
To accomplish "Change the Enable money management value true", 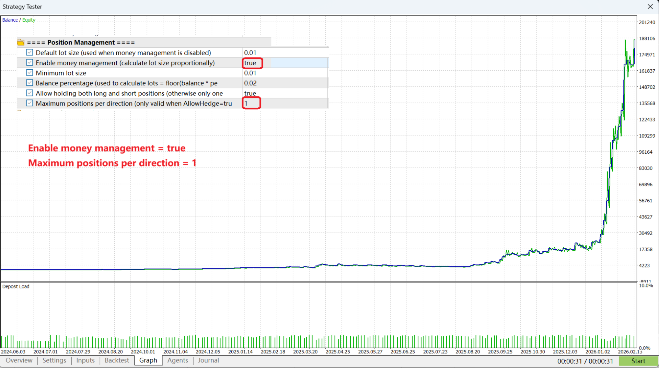I will [x=250, y=63].
